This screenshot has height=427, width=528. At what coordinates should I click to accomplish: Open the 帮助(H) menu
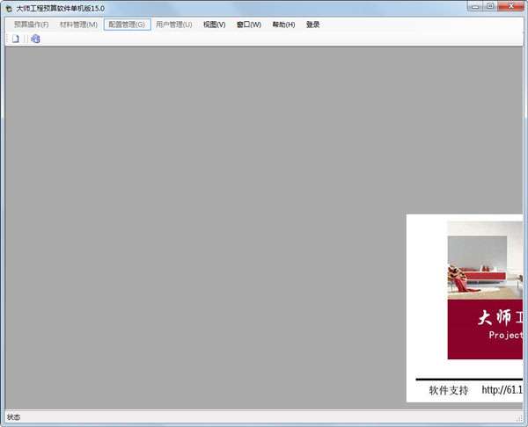point(283,25)
